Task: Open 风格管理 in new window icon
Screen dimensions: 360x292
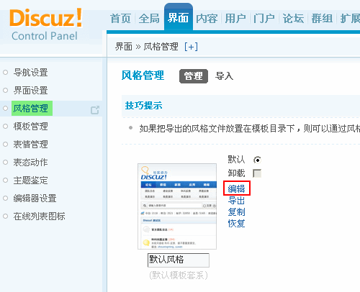Action: 95,110
